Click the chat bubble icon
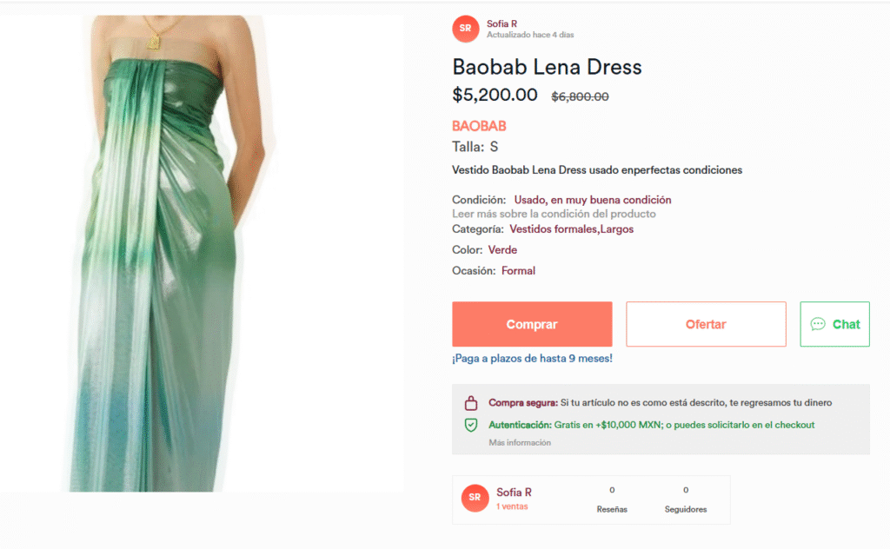This screenshot has height=549, width=890. coord(818,324)
